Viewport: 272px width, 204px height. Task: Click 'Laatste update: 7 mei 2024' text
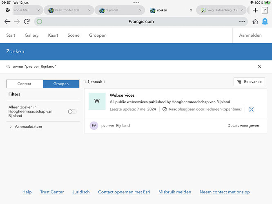point(133,109)
